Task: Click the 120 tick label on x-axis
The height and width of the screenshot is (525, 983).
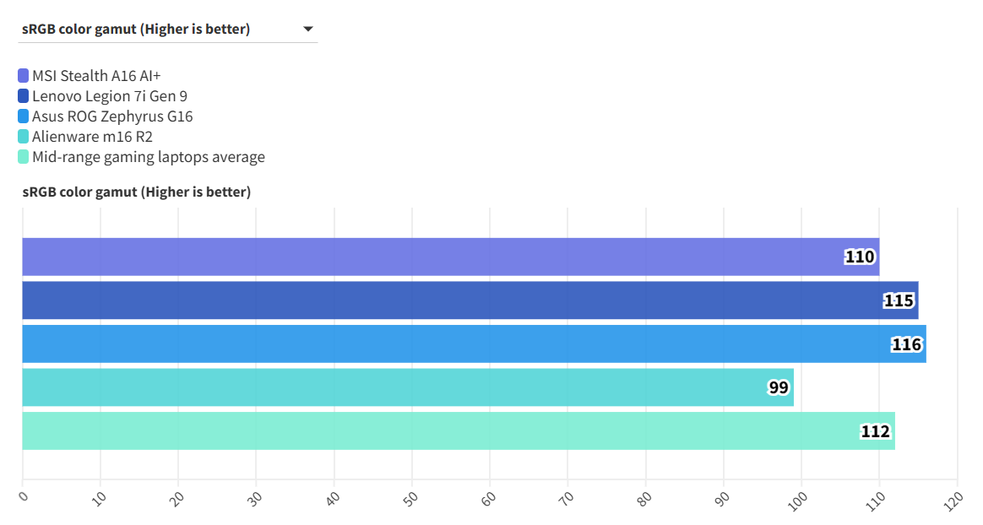Action: [953, 500]
